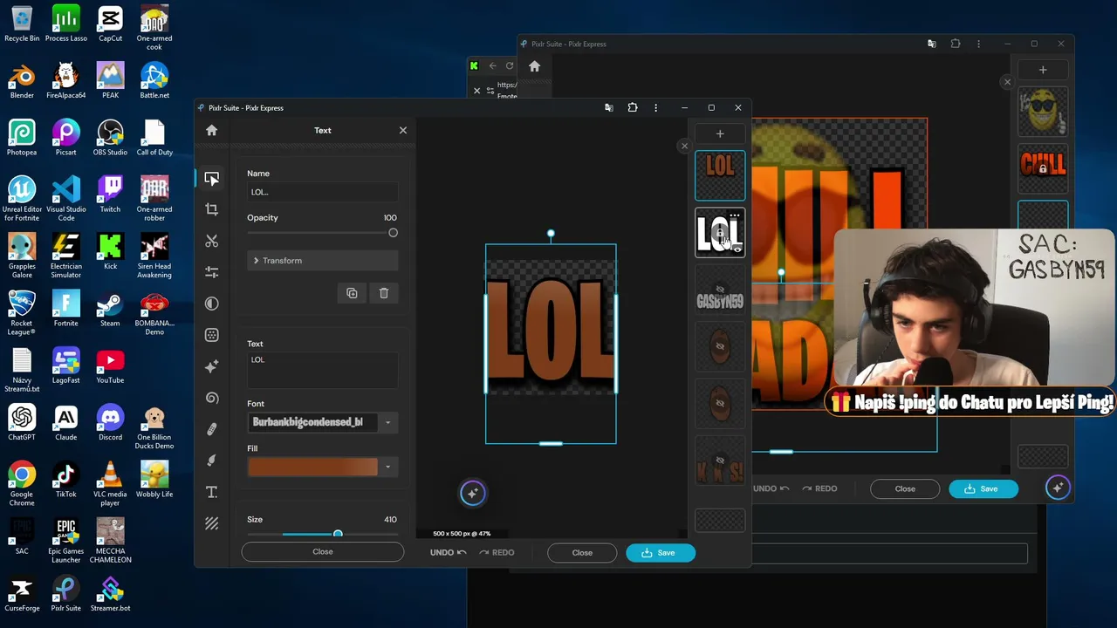Click the Close button next to Save in front window
Viewport: 1117px width, 628px height.
pos(582,552)
